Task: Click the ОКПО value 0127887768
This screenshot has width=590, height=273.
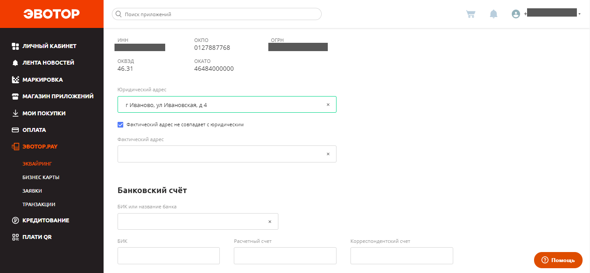Action: point(212,48)
